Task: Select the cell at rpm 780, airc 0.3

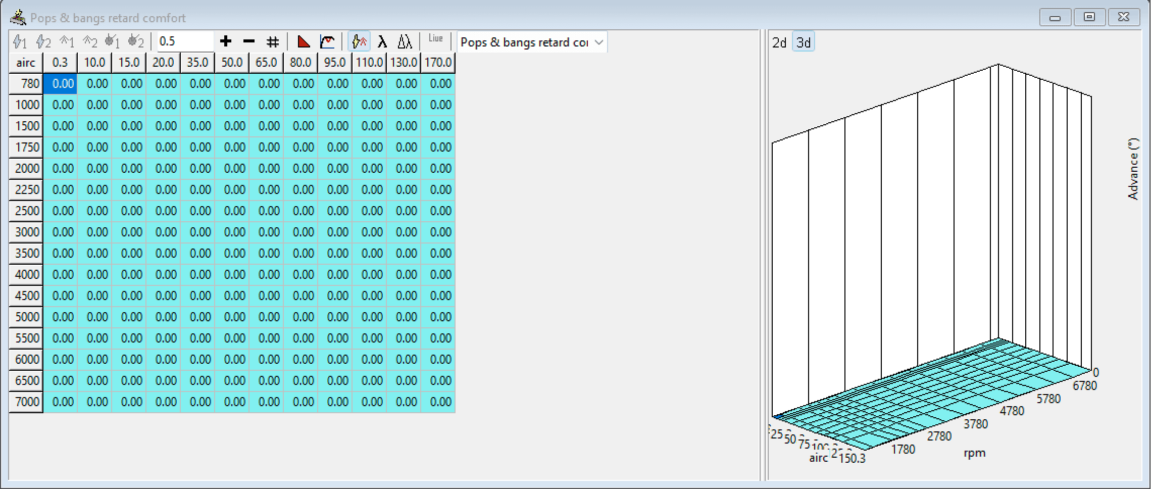Action: click(60, 83)
